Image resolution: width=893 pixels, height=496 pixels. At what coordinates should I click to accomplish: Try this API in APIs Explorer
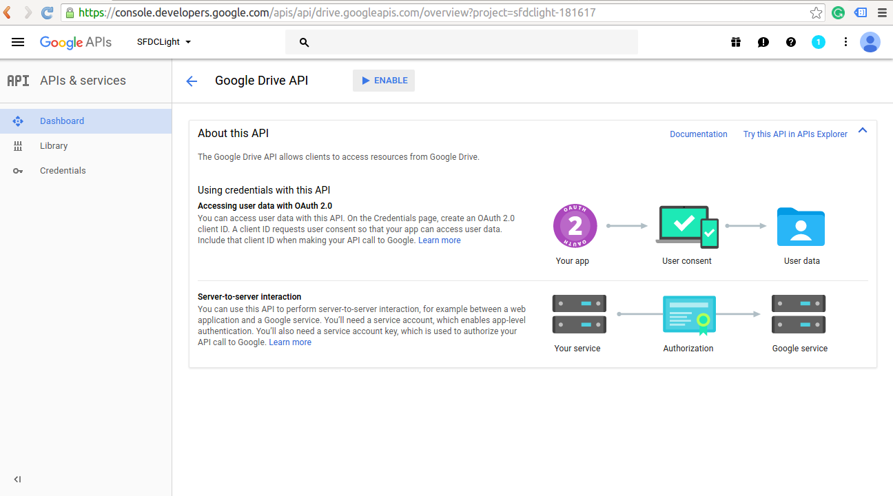(794, 134)
